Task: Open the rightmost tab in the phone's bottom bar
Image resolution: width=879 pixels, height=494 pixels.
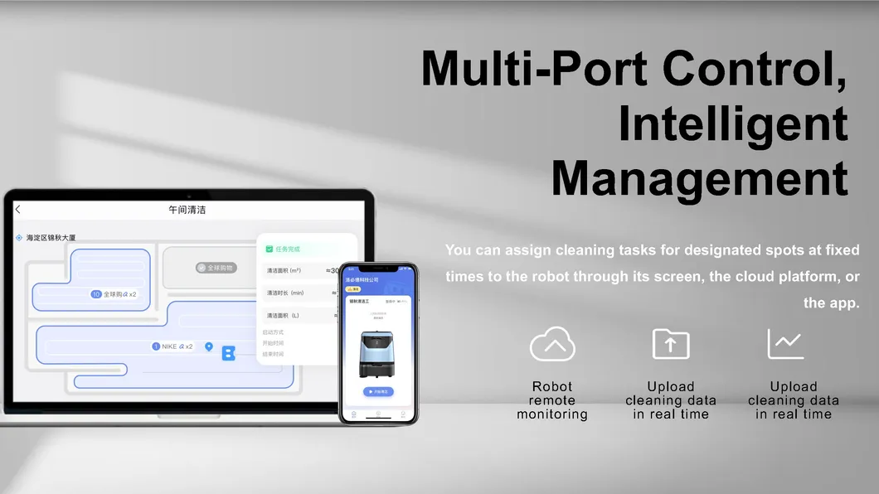Action: pyautogui.click(x=403, y=413)
